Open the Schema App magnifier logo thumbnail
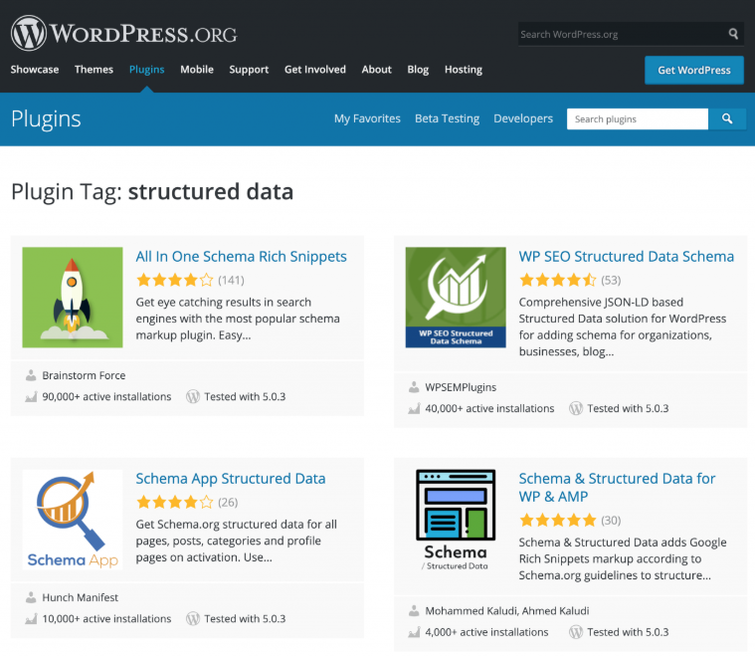The width and height of the screenshot is (755, 656). (73, 520)
